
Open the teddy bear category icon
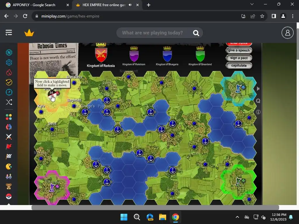[x=9, y=186]
